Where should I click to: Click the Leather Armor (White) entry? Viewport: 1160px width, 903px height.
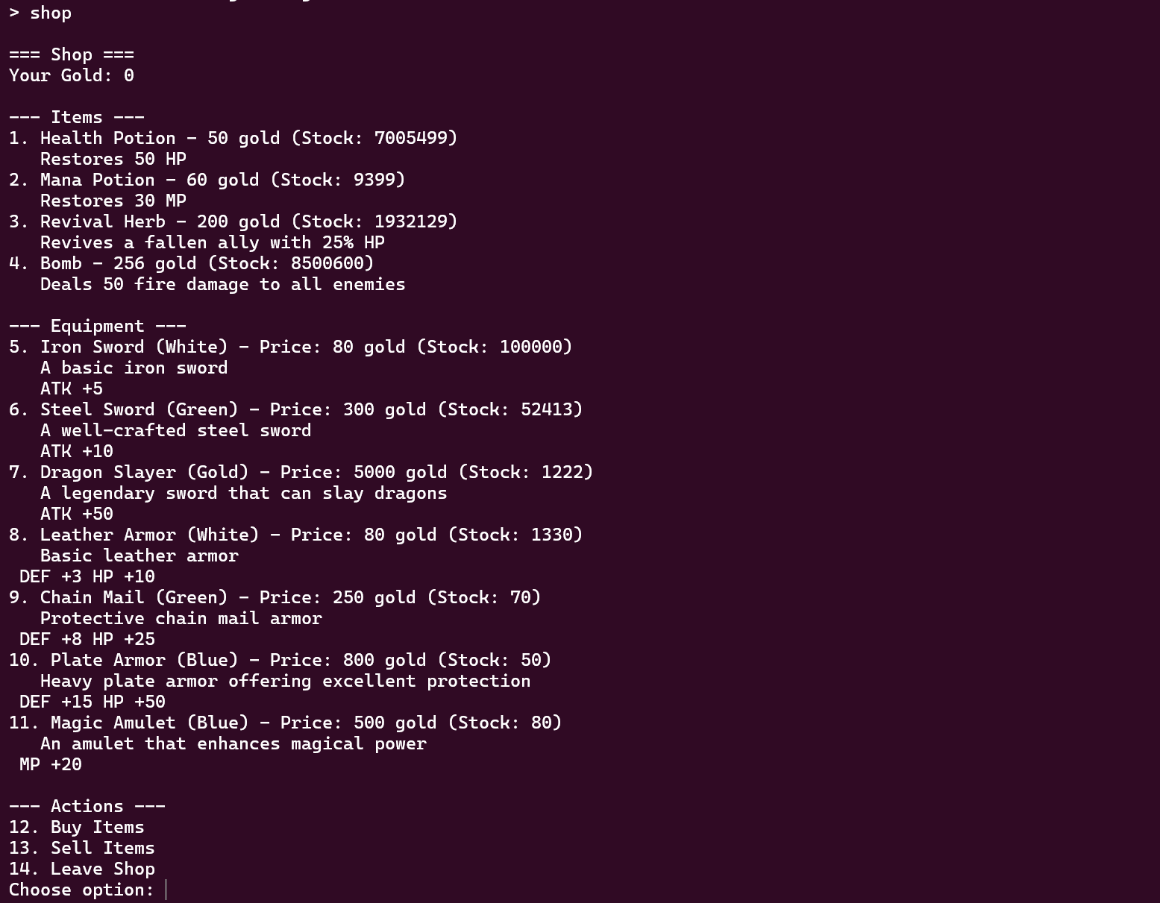[295, 535]
